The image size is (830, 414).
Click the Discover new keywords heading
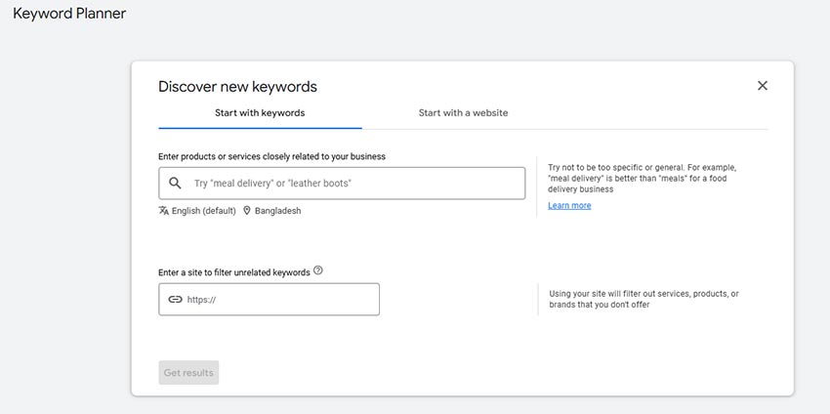point(237,87)
